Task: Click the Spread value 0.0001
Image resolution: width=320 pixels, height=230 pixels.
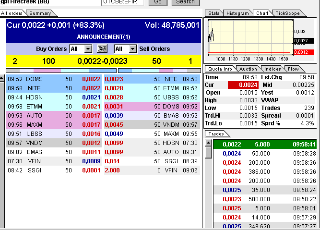Action: coord(305,116)
